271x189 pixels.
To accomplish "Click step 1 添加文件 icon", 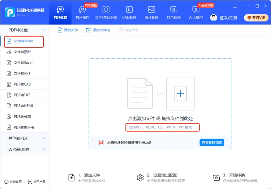I will 72,177.
